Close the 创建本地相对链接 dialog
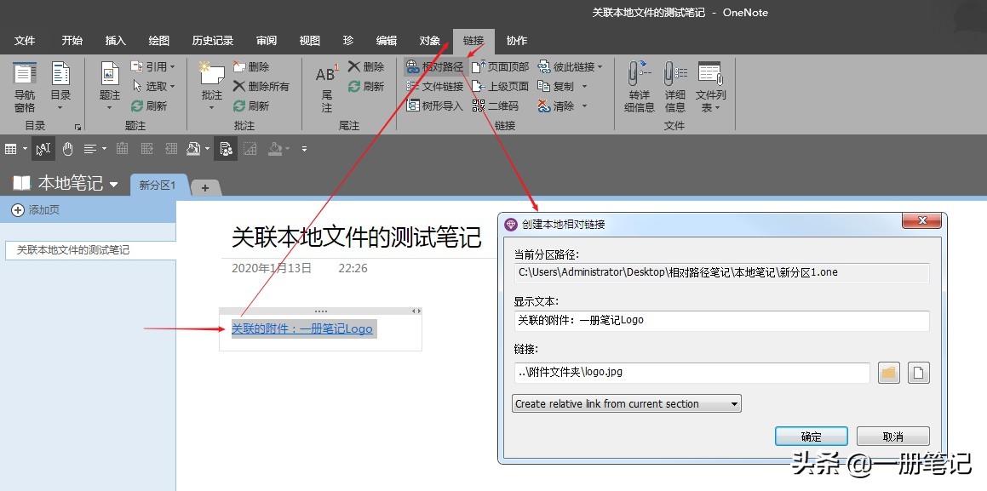 [x=922, y=220]
